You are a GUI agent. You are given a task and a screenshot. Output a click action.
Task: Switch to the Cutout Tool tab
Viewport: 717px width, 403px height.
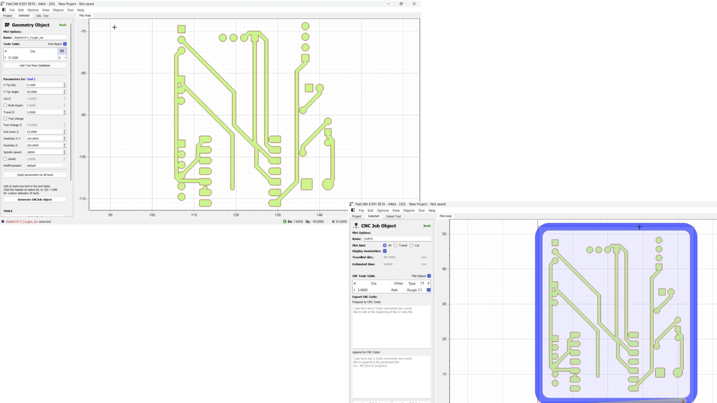click(393, 216)
